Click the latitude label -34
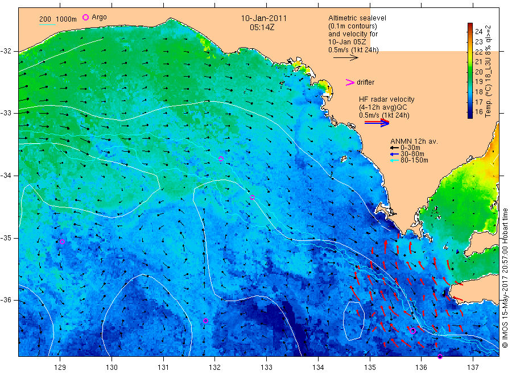512x375 pixels. click(6, 176)
